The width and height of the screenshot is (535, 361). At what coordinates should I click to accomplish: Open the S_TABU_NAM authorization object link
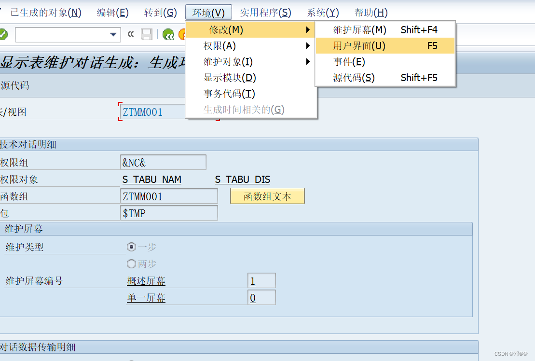(152, 180)
